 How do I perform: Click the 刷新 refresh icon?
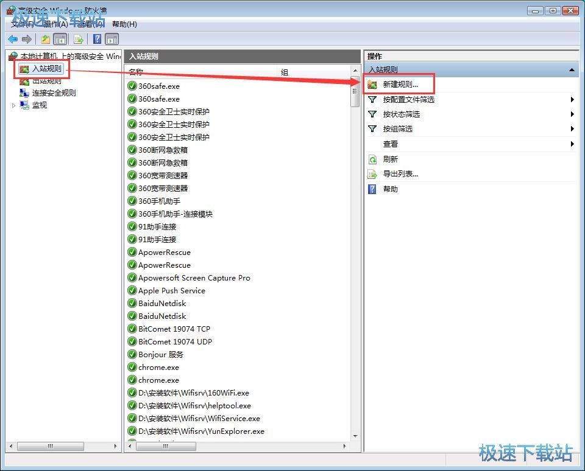(x=372, y=159)
